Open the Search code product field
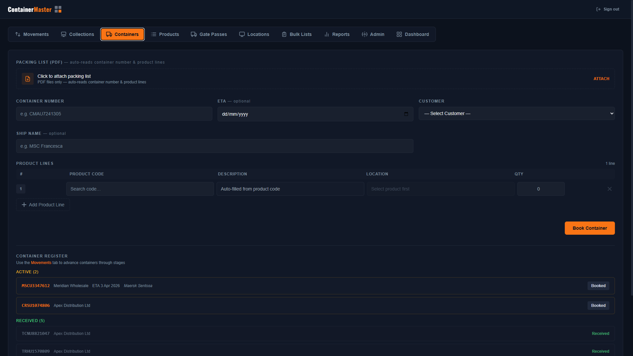Screen dimensions: 633x356 140,189
